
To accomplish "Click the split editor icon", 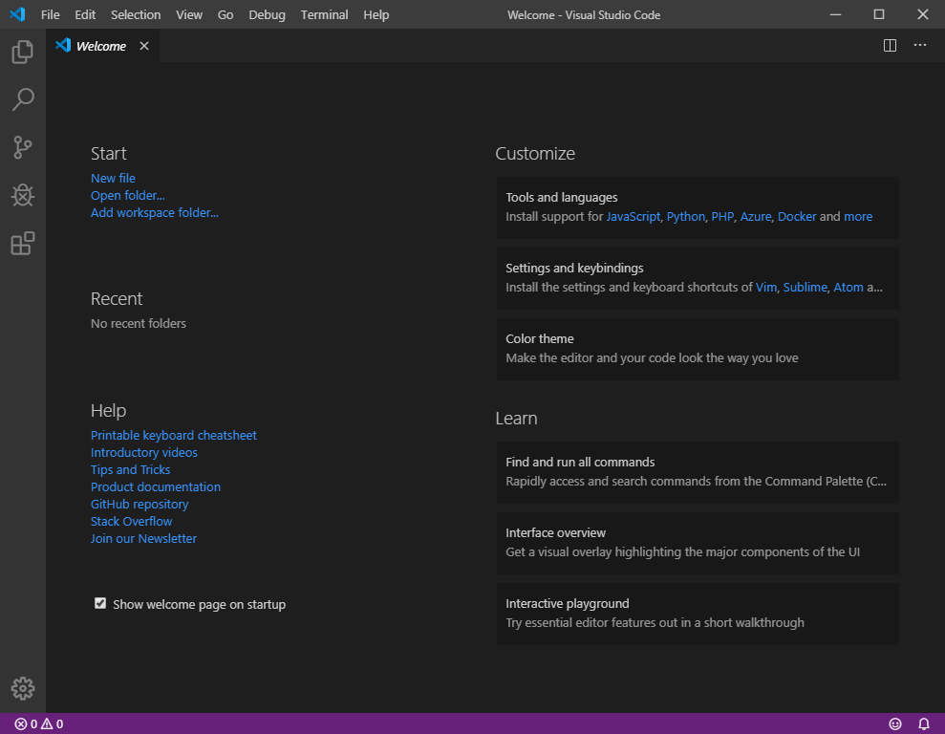I will click(x=890, y=46).
